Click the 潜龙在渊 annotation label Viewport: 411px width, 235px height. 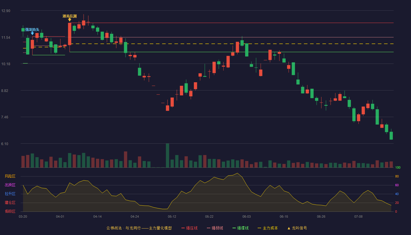70,16
